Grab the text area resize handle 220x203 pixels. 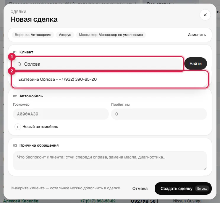(x=205, y=168)
